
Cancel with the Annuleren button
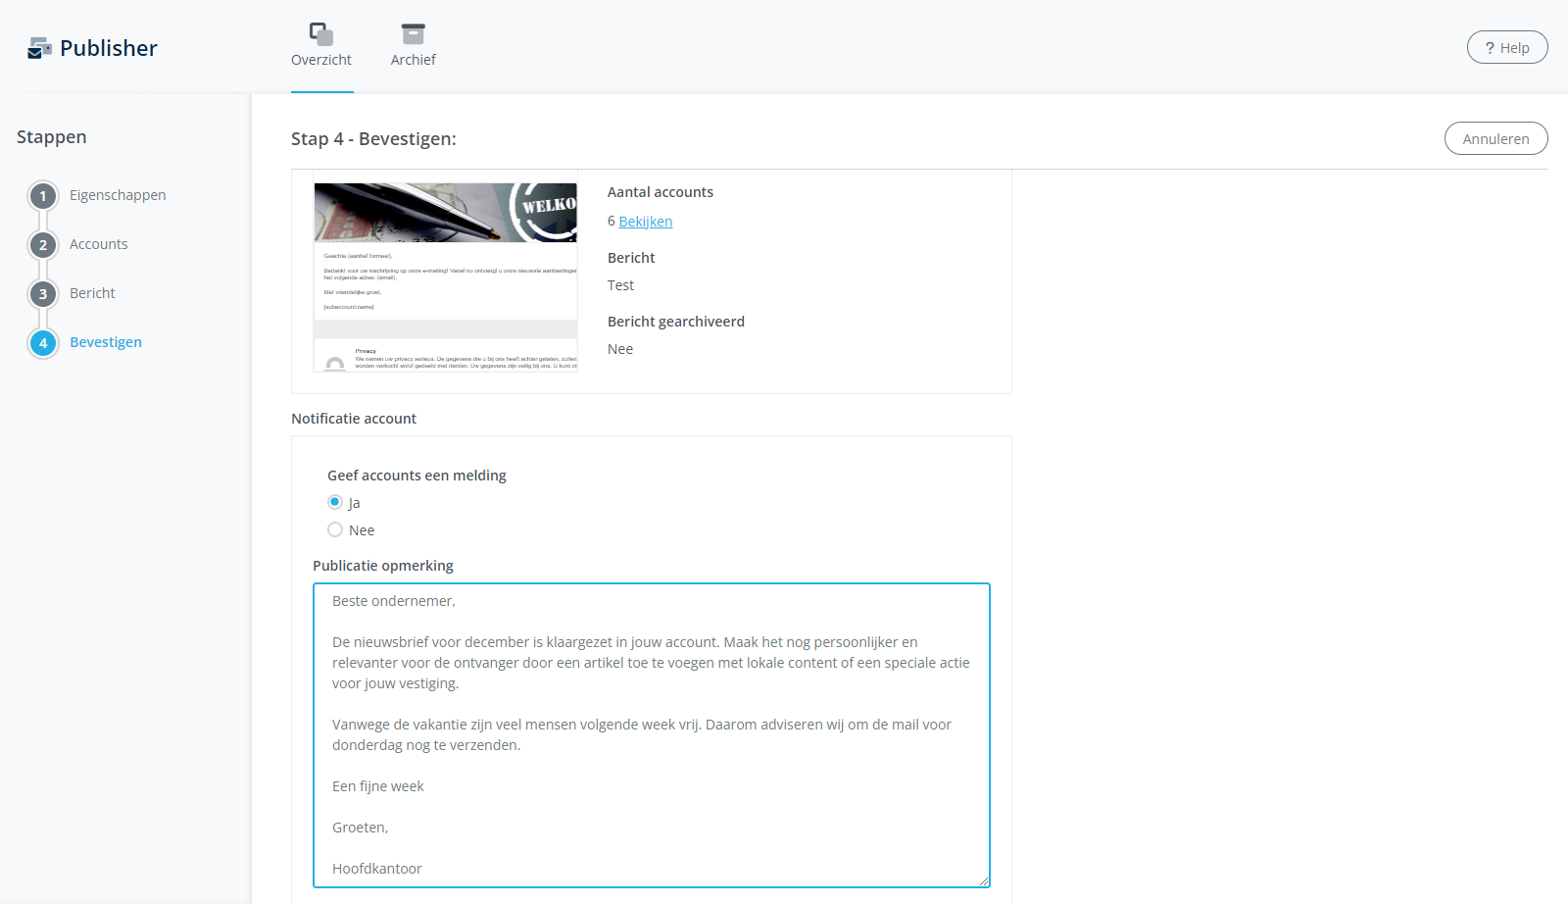[1495, 138]
